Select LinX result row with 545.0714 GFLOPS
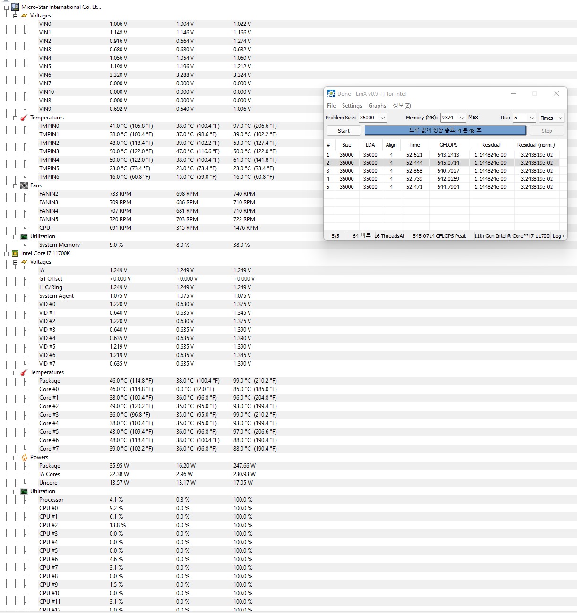This screenshot has height=613, width=577. 442,163
